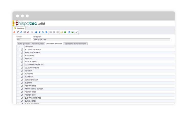Click the save floppy disk icon

coord(25,32)
